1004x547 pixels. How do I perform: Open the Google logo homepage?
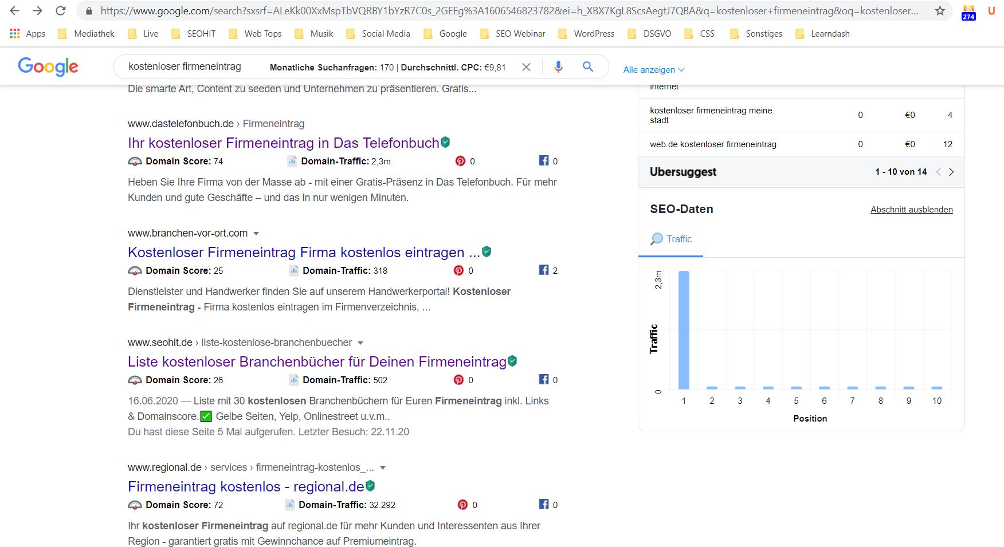click(48, 66)
